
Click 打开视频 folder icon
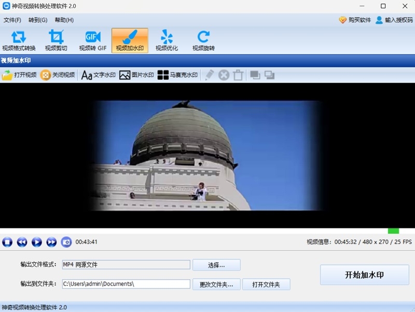pyautogui.click(x=7, y=75)
